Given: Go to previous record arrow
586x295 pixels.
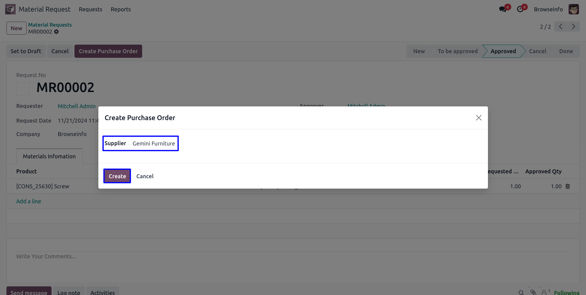Looking at the screenshot, I should pos(561,27).
